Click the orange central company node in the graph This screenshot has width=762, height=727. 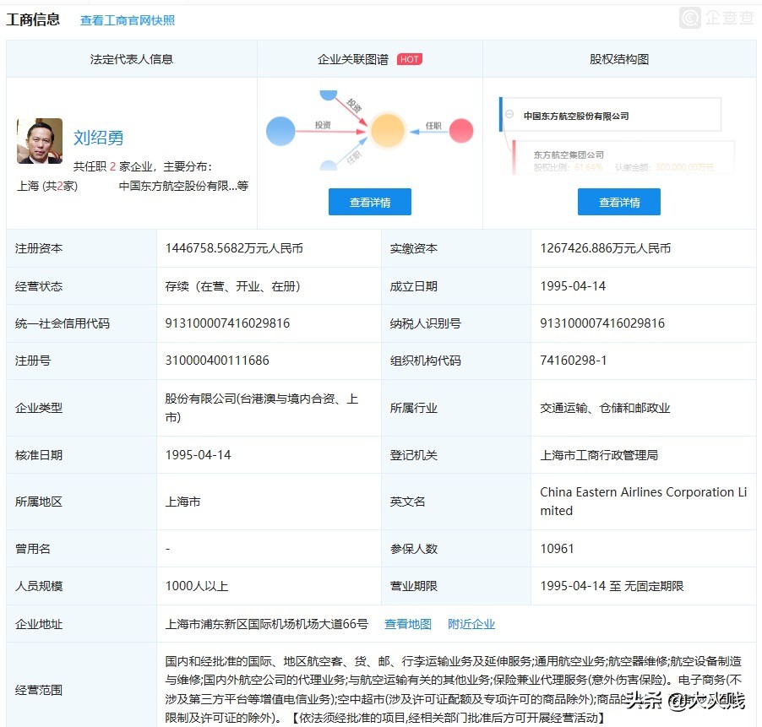[x=389, y=130]
